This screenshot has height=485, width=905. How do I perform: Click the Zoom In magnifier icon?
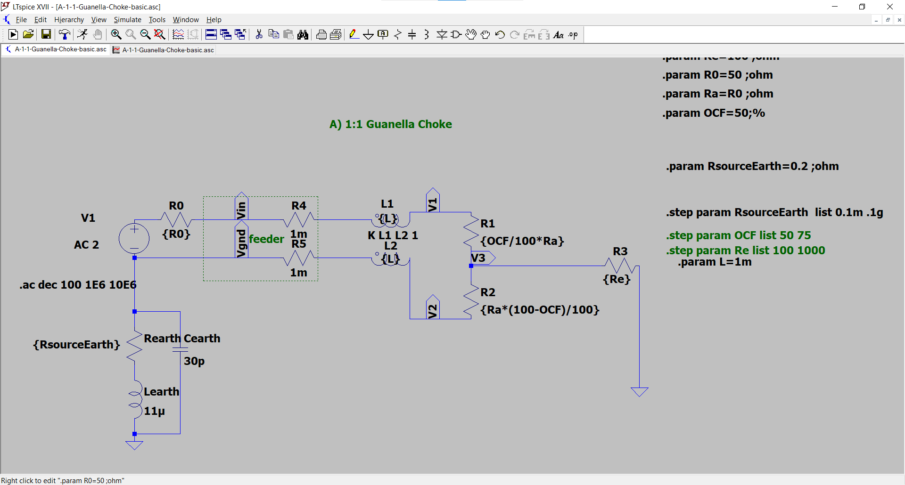point(116,34)
